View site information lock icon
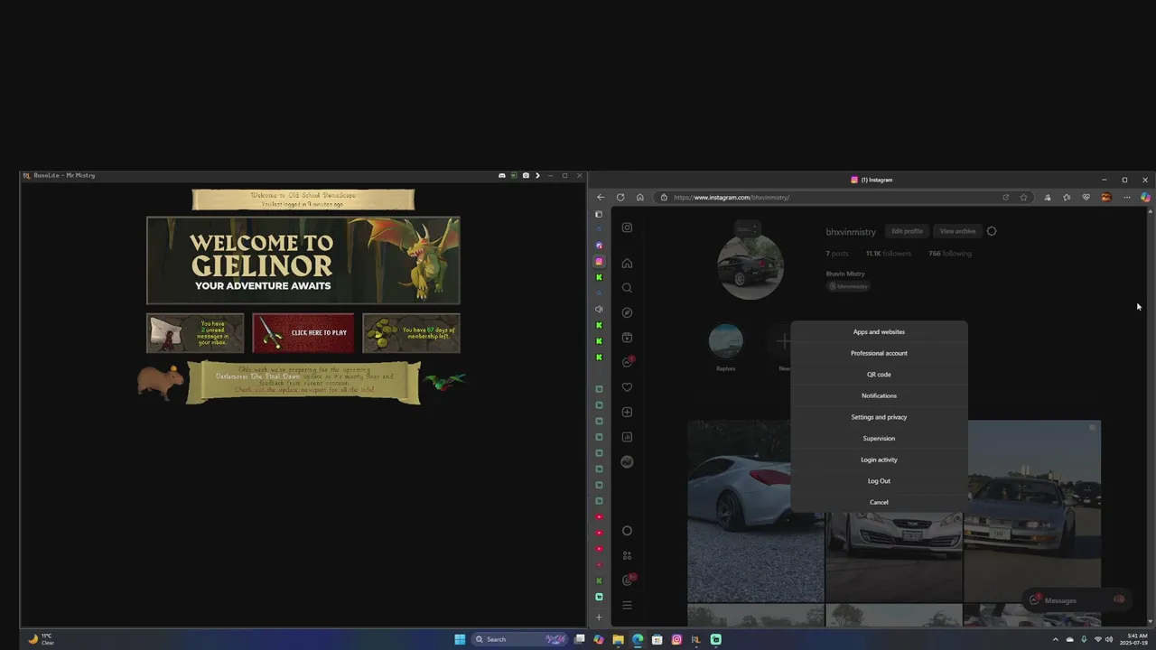1156x650 pixels. tap(664, 197)
